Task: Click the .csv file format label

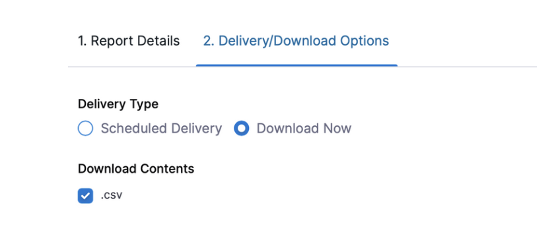Action: 111,196
